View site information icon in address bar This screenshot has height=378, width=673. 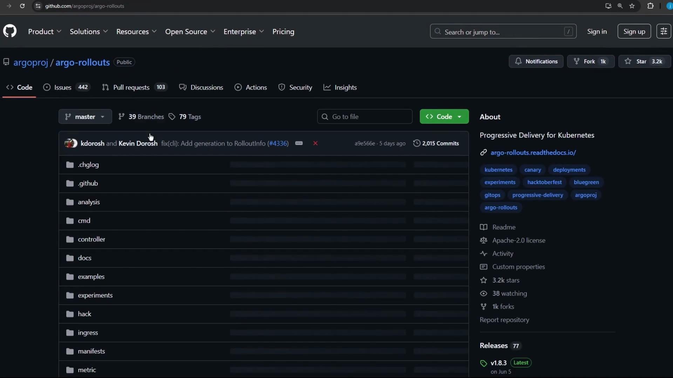tap(38, 6)
